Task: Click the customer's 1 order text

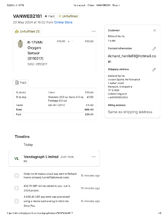Action: click(112, 41)
